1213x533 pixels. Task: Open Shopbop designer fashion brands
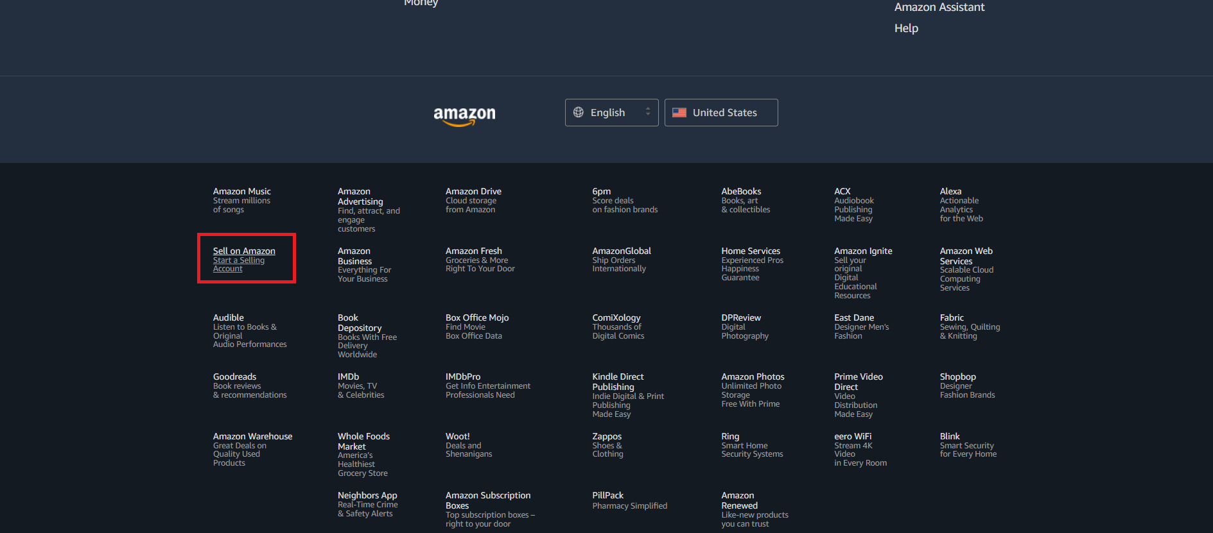[967, 385]
